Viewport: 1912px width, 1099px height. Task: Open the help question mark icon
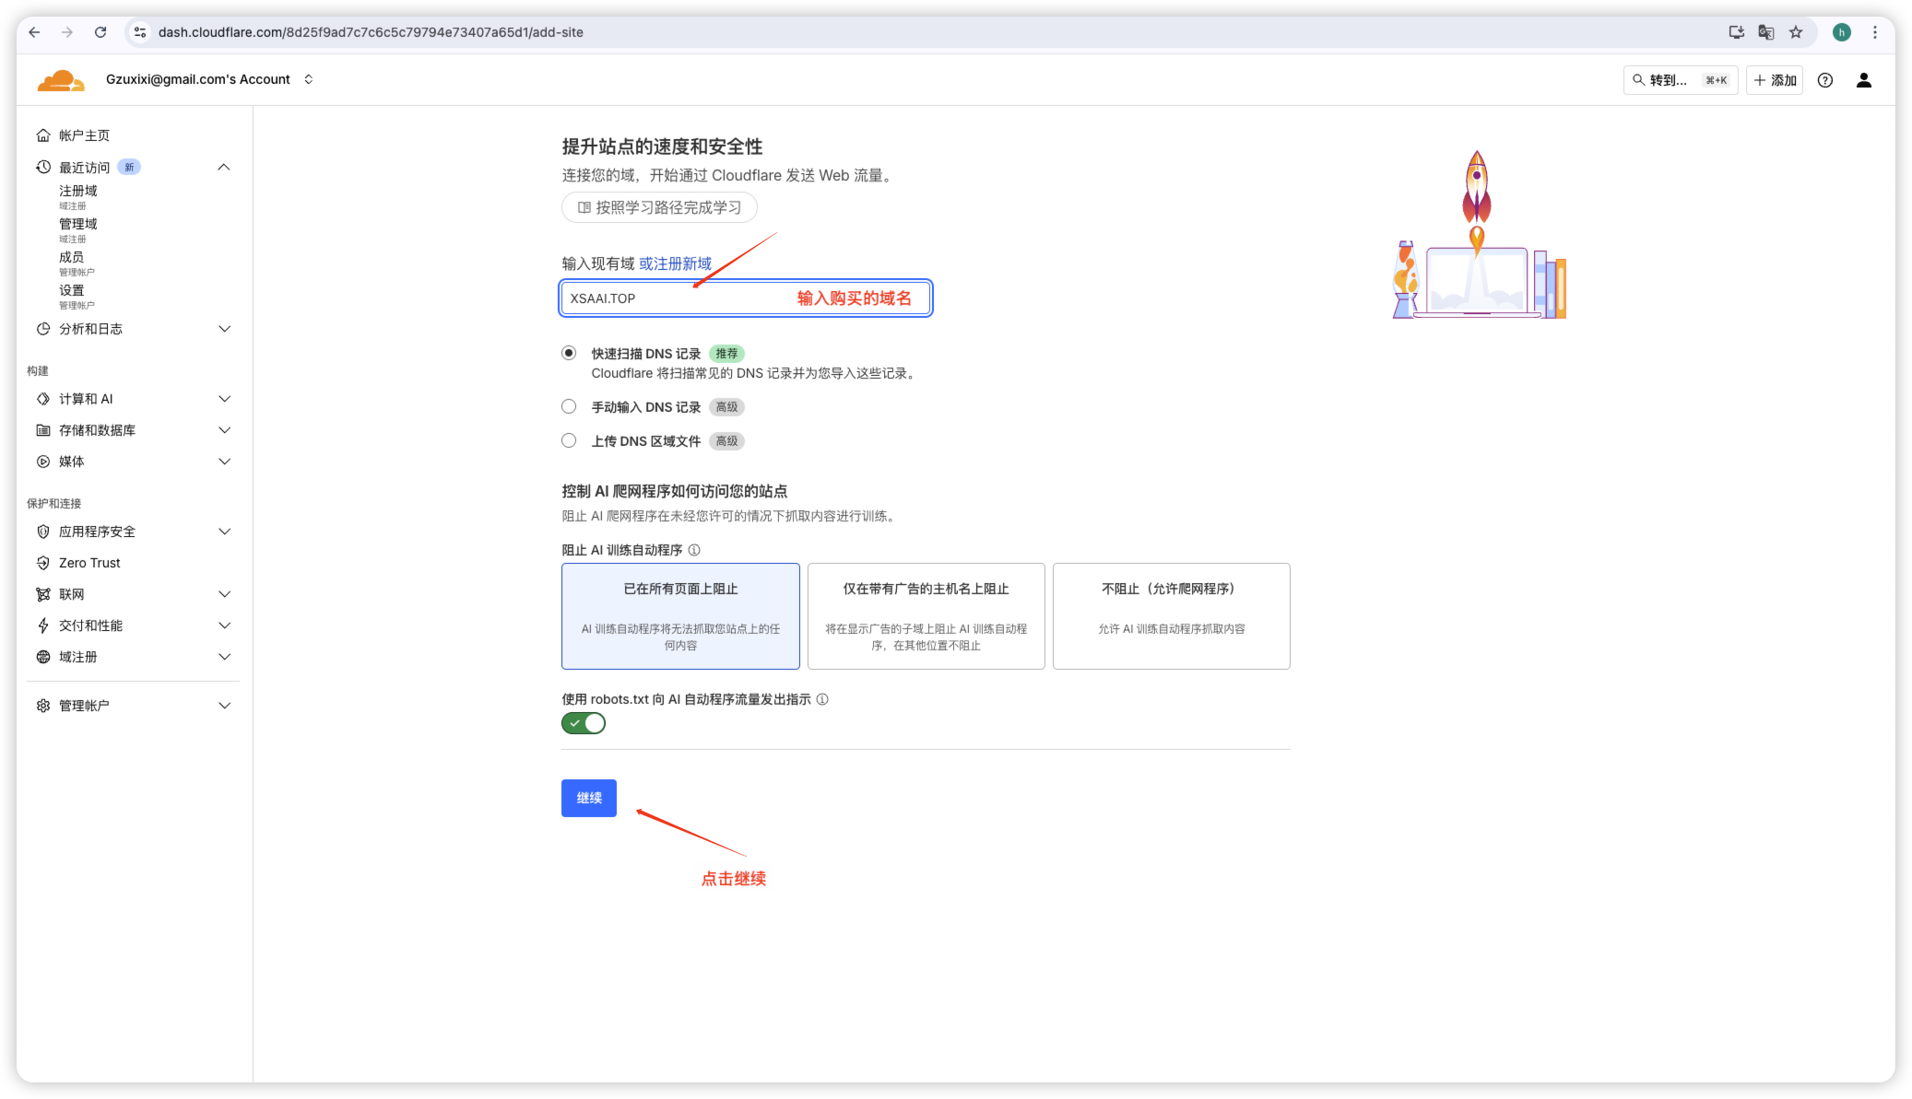tap(1824, 80)
